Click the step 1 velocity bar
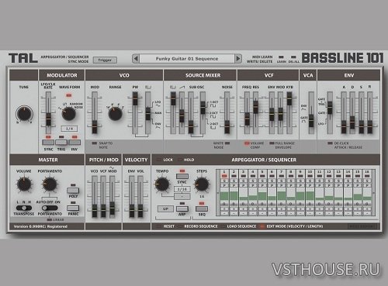This screenshot has height=286, width=388. pyautogui.click(x=224, y=195)
